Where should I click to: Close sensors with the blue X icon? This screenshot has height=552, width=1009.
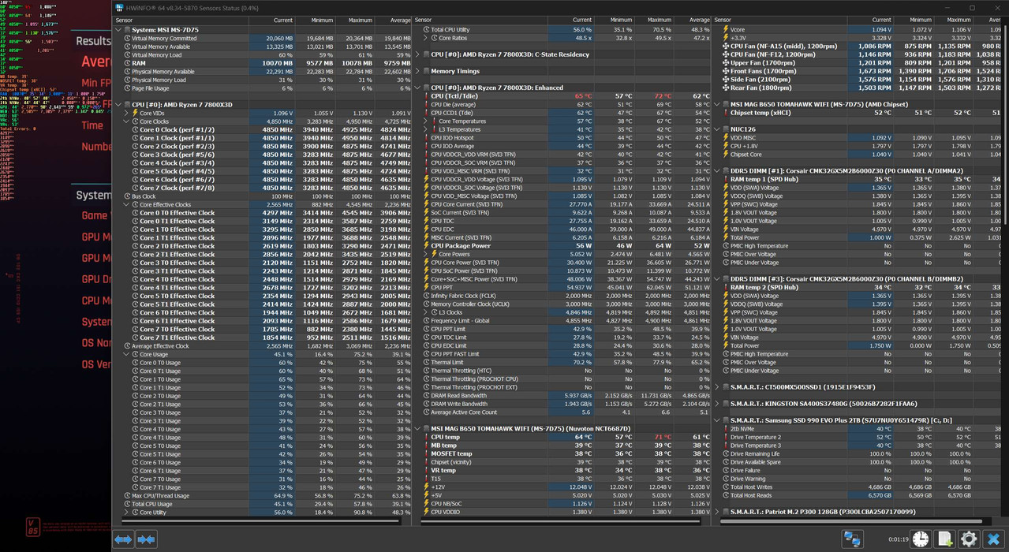click(993, 539)
